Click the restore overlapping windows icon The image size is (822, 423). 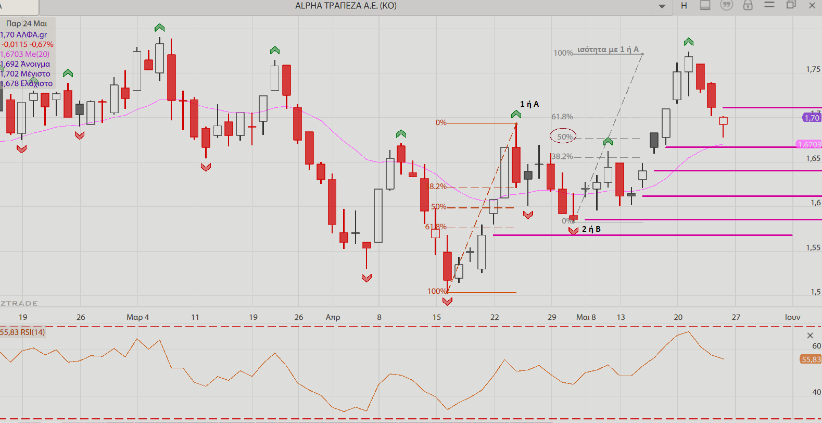[x=791, y=5]
